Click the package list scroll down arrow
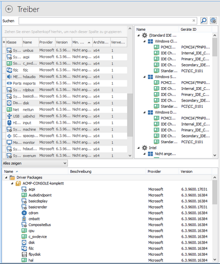Viewport: 220px width, 264px height. (x=215, y=260)
